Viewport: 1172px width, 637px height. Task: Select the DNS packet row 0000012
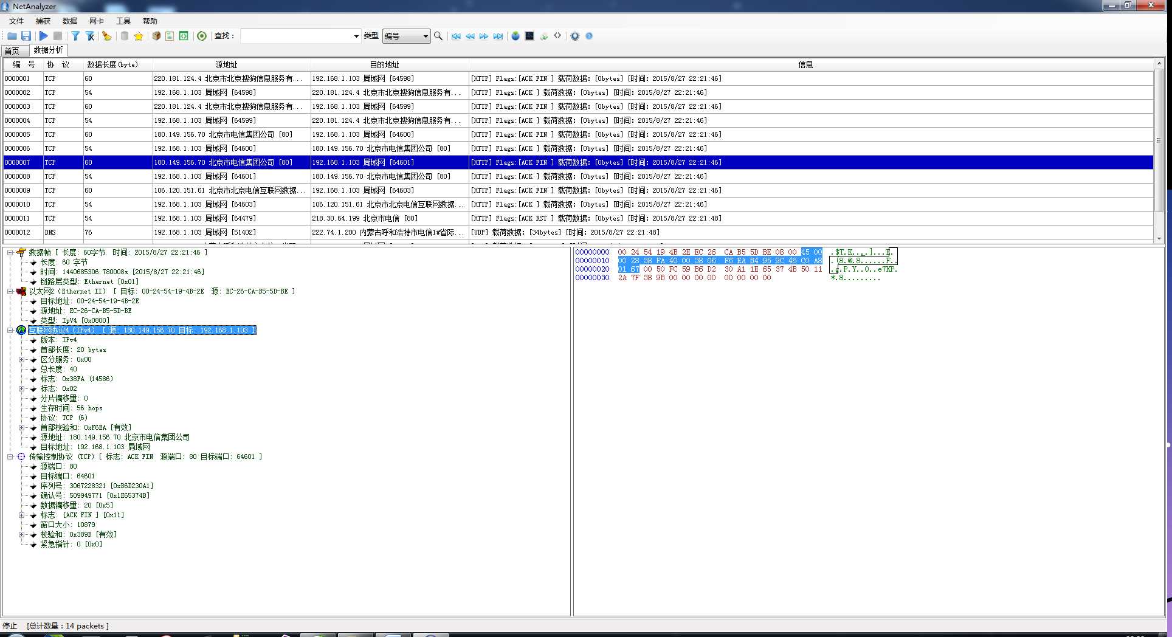pyautogui.click(x=578, y=232)
